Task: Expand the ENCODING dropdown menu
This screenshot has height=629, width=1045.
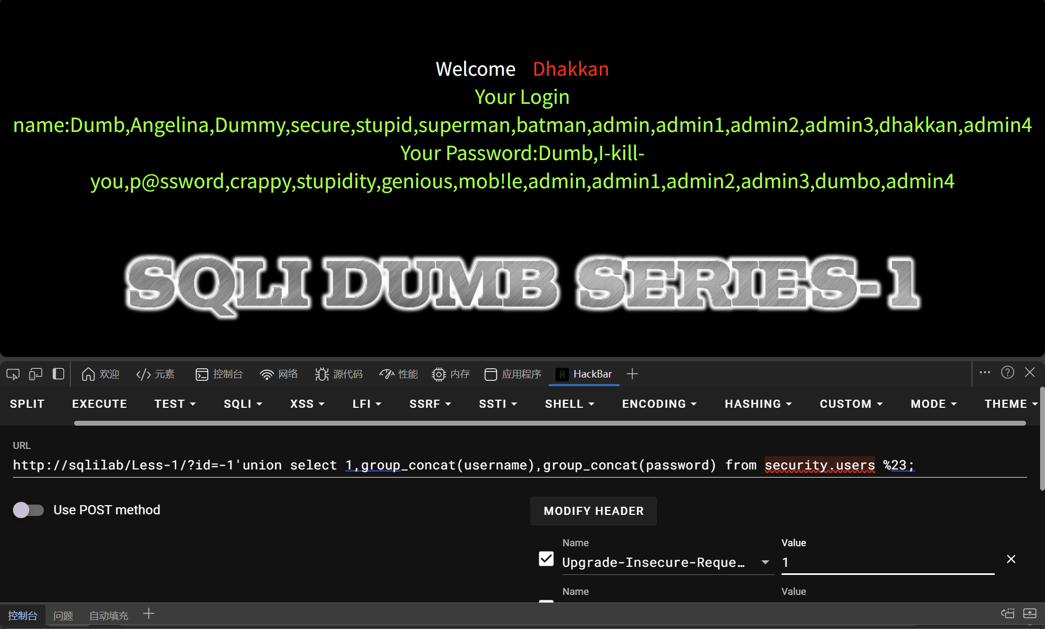Action: pyautogui.click(x=659, y=404)
